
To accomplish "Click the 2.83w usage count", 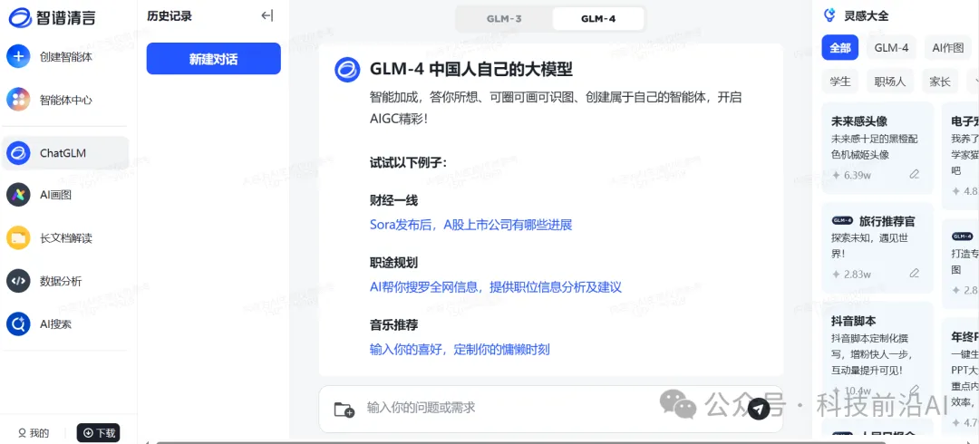I will (858, 274).
